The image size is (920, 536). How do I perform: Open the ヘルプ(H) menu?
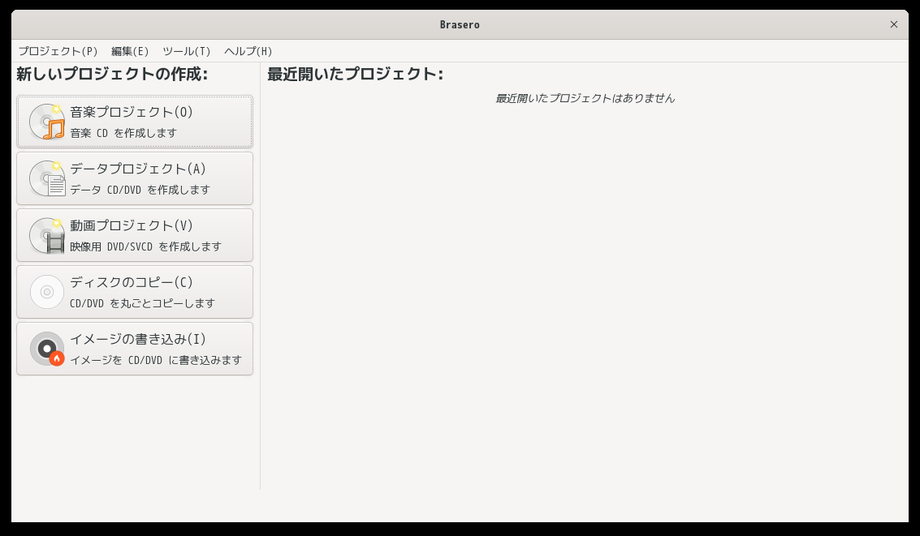coord(248,51)
